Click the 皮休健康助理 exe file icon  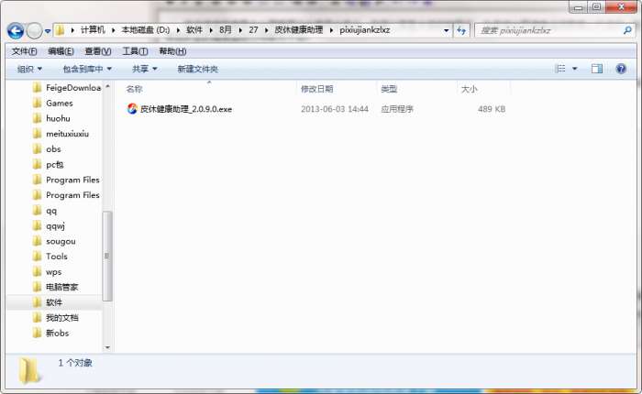point(132,109)
